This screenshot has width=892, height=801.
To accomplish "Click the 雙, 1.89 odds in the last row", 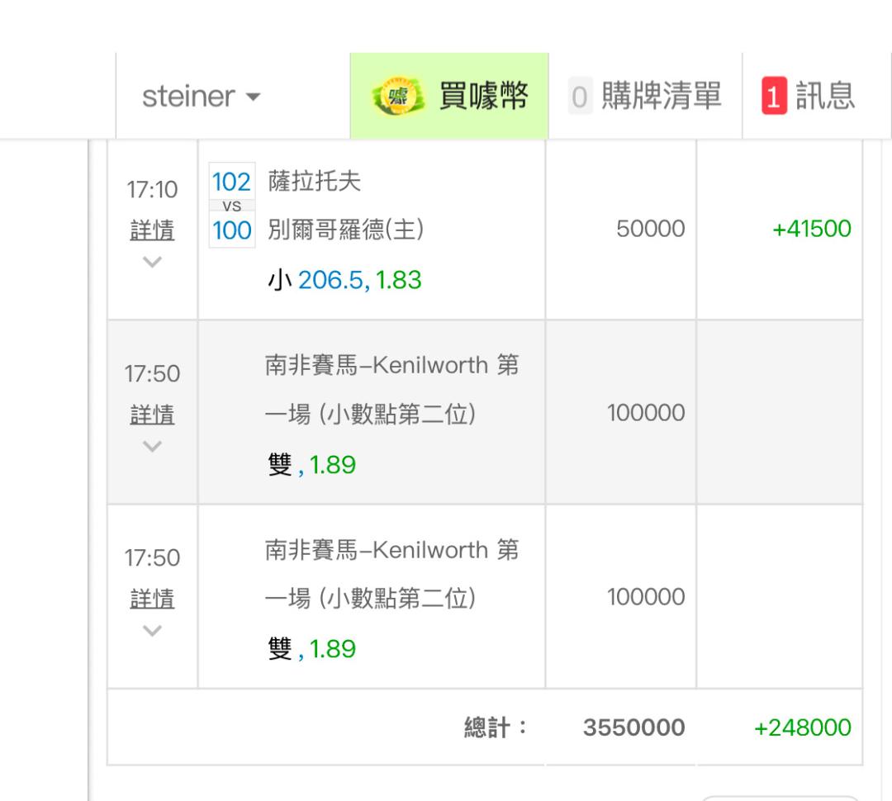I will 311,649.
